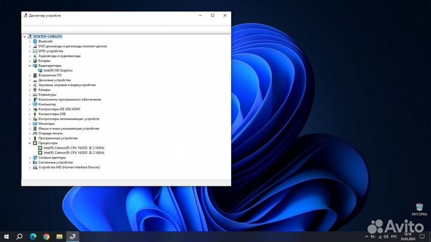
Task: Select the Мыши и иные указывающие устройства icon
Action: (35, 128)
